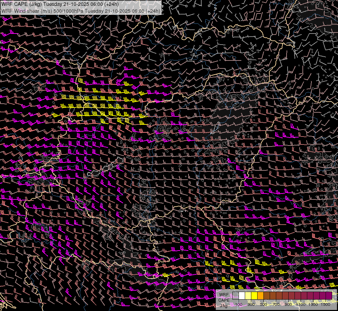Select the pale yellow CAPE legend swatch
Viewport: 338px width, 311px height.
click(x=248, y=296)
